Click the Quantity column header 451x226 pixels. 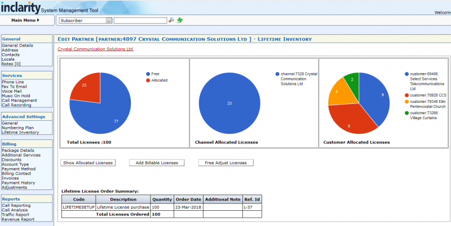point(162,200)
